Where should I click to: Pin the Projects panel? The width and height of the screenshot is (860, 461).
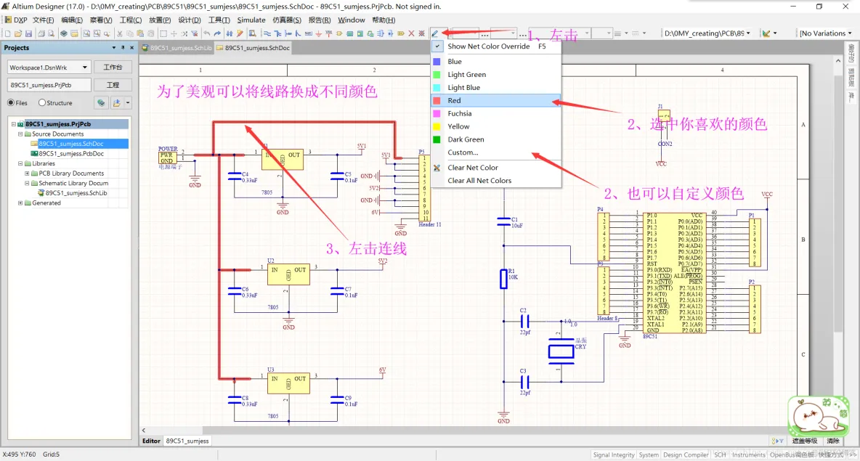[123, 48]
